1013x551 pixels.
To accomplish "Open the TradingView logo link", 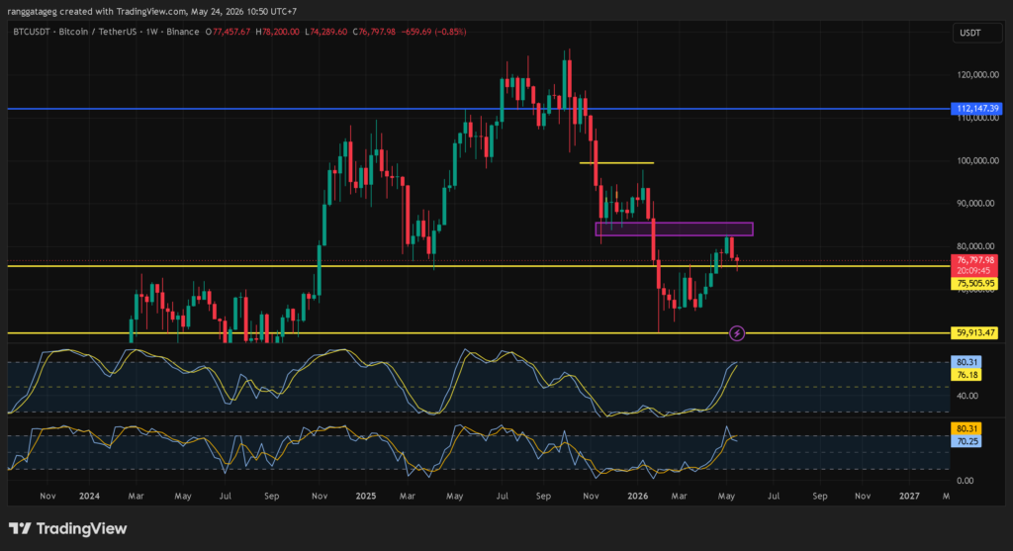I will coord(68,528).
